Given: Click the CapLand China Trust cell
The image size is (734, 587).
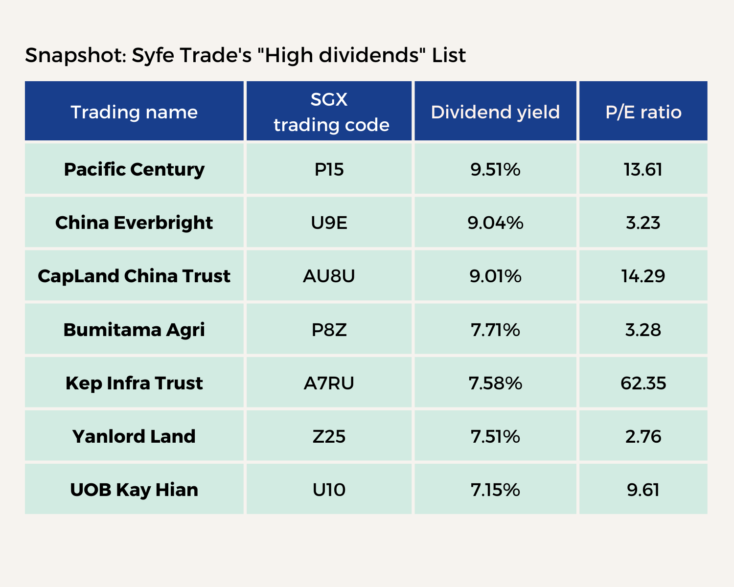Looking at the screenshot, I should 134,276.
